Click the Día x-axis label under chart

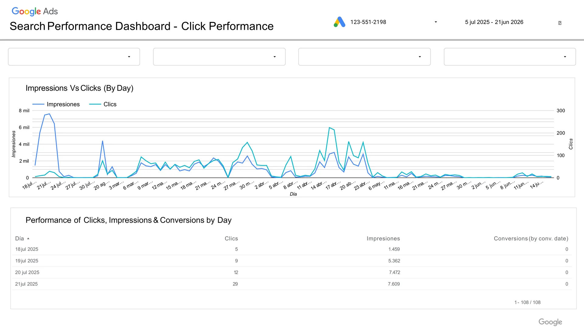[x=293, y=194]
